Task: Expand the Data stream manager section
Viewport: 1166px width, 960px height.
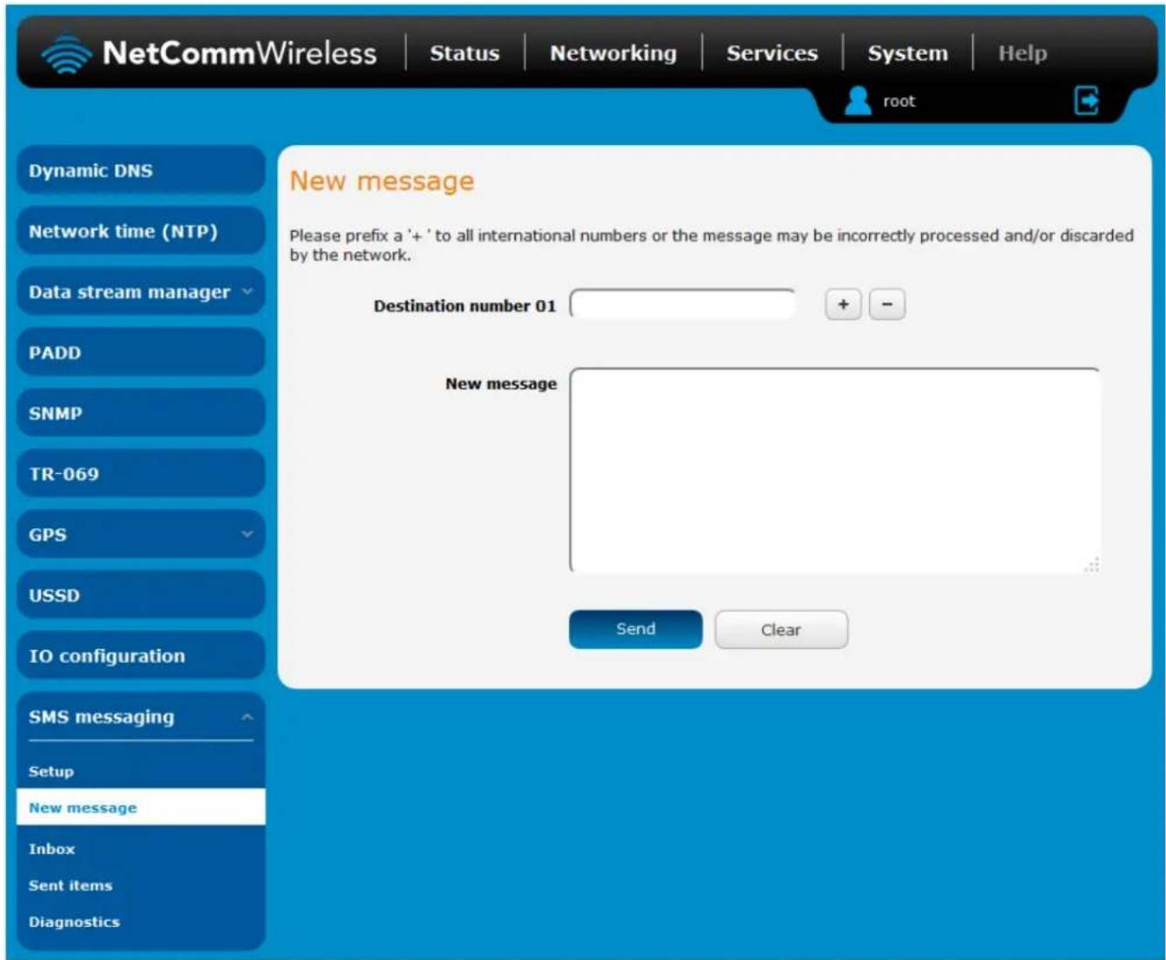Action: tap(141, 292)
